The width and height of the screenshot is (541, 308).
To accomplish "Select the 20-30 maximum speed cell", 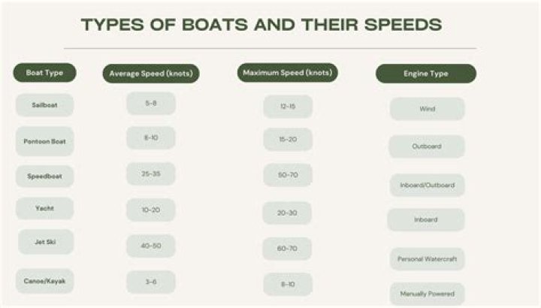I will tap(287, 213).
